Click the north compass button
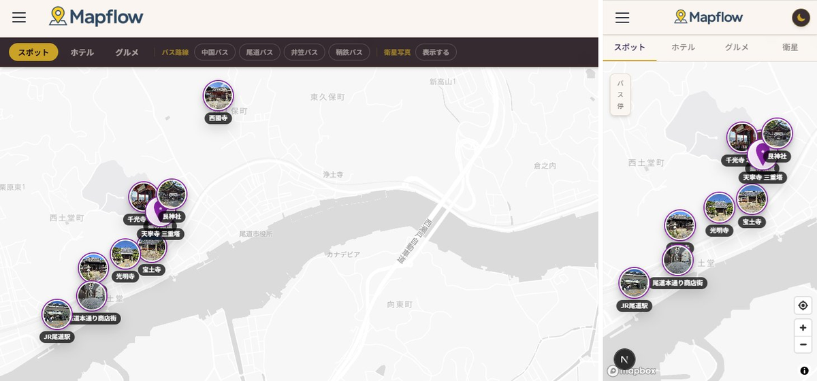The image size is (817, 381). [x=624, y=359]
